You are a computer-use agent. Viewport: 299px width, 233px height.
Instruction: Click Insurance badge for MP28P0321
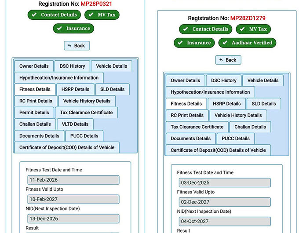pos(73,29)
